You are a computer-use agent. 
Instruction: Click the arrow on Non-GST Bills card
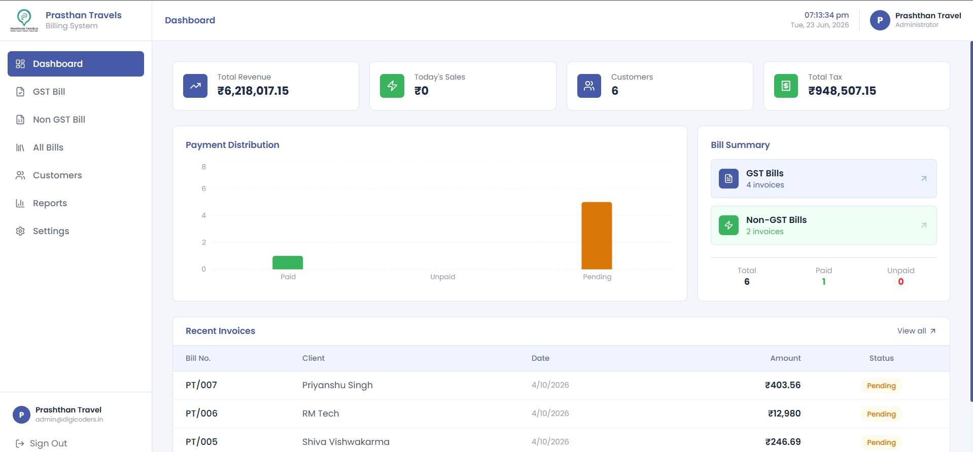pyautogui.click(x=924, y=225)
